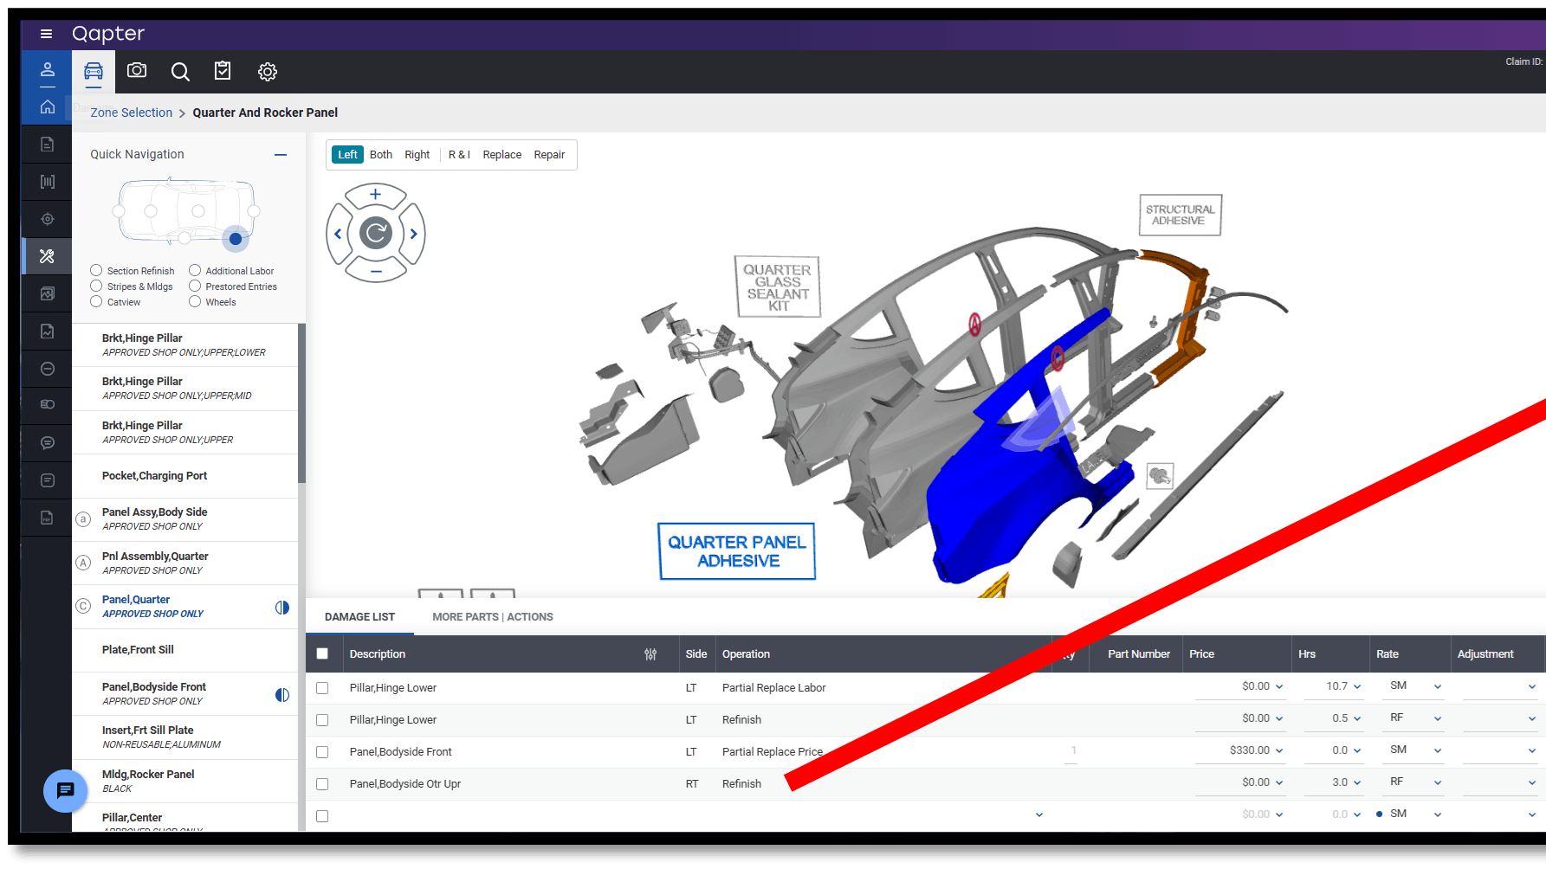Open the settings gear icon in toolbar
Viewport: 1546px width, 869px height.
click(268, 72)
